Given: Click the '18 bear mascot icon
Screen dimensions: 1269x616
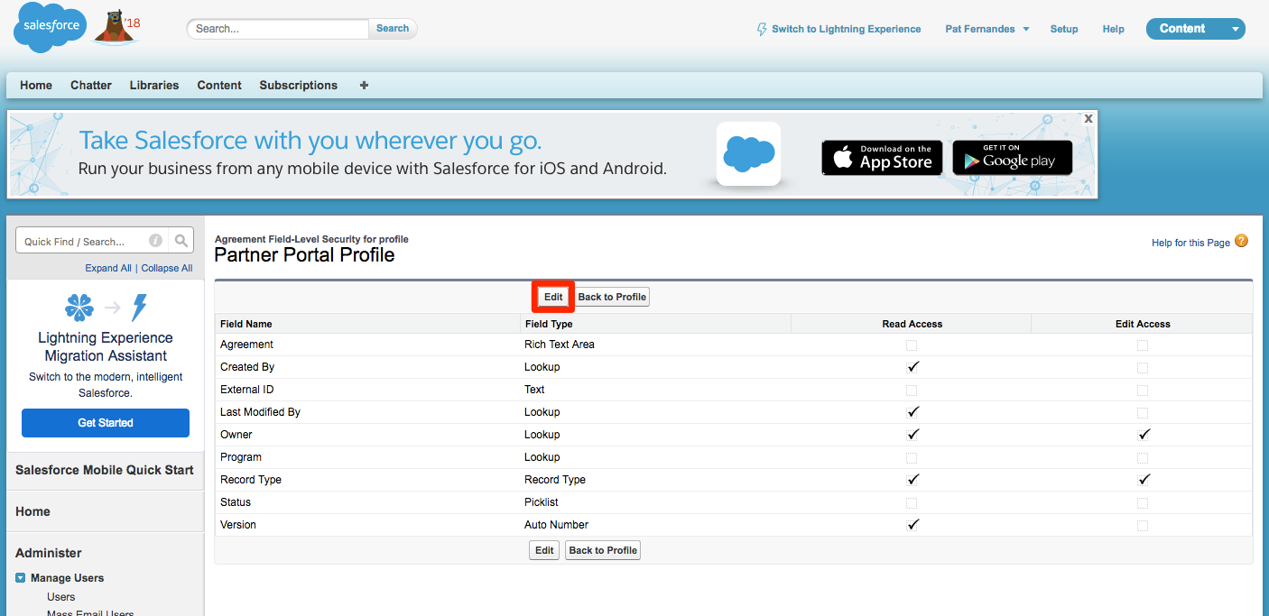Looking at the screenshot, I should pyautogui.click(x=116, y=27).
